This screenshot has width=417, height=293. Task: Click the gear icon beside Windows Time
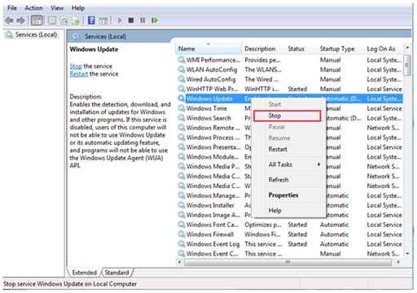[181, 108]
